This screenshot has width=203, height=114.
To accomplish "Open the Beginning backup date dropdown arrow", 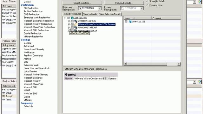I will tap(100, 8).
